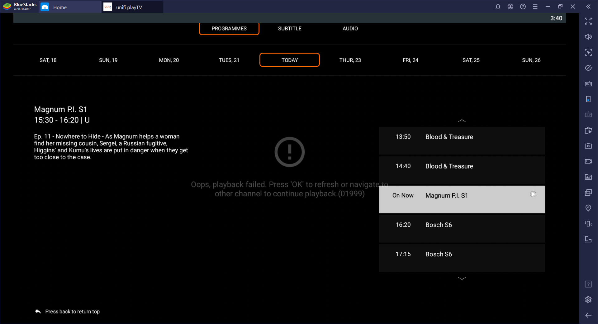This screenshot has height=324, width=598.
Task: Select the 13:50 Blood & Treasure programme
Action: tap(462, 141)
